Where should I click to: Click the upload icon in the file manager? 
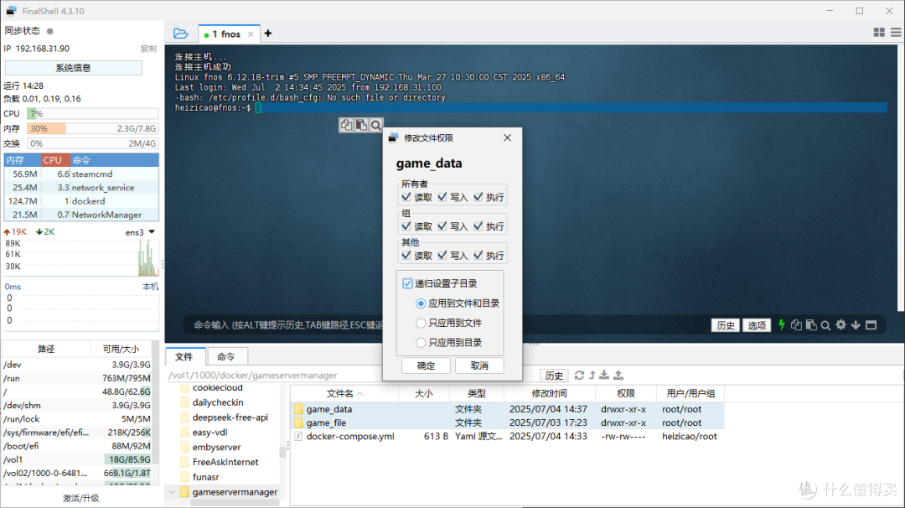pos(618,375)
